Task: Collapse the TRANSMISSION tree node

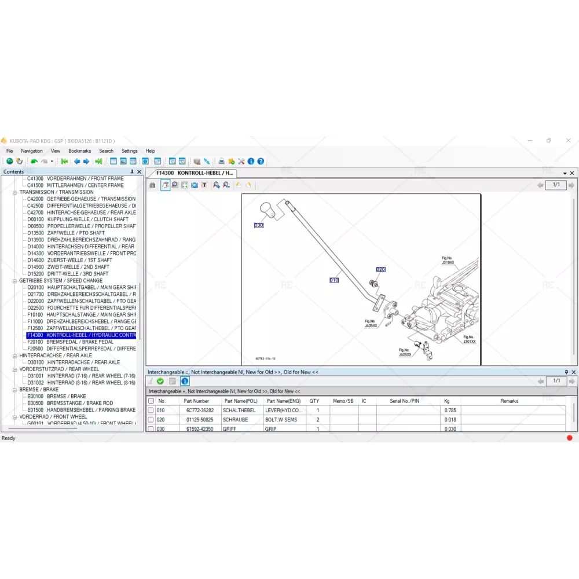Action: pyautogui.click(x=15, y=192)
